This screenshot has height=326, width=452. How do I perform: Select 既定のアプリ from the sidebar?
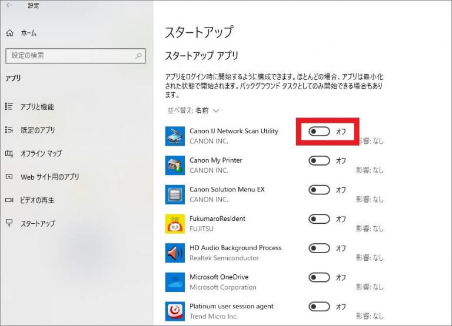point(38,130)
